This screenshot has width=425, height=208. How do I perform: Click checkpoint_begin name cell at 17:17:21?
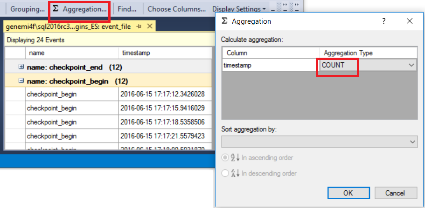tap(72, 136)
